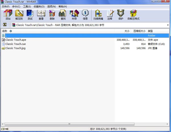Click the '音频文件 (CUE)' type cell
Image resolution: width=171 pixels, height=132 pixels.
(156, 44)
